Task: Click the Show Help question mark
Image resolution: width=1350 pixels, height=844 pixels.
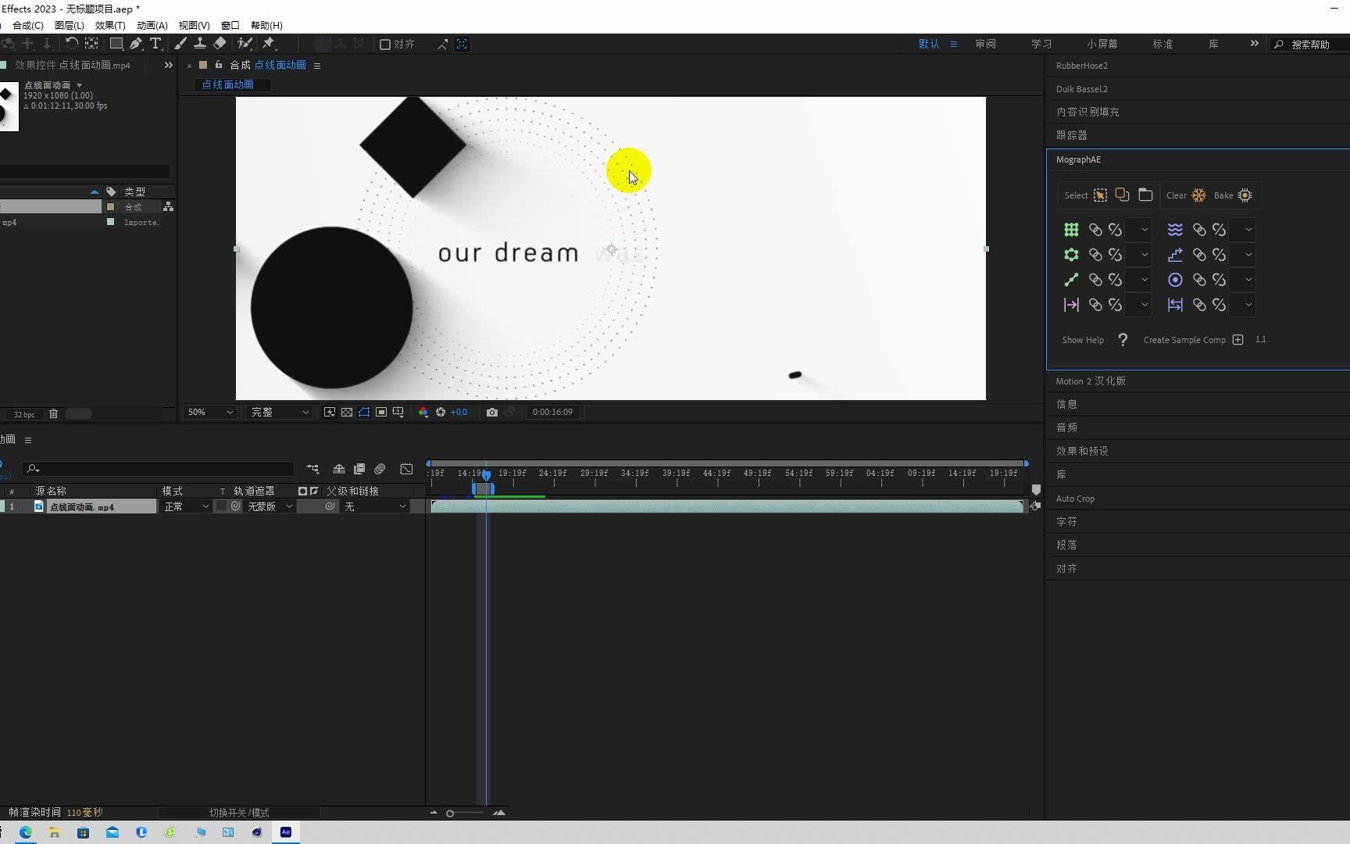Action: pyautogui.click(x=1123, y=340)
